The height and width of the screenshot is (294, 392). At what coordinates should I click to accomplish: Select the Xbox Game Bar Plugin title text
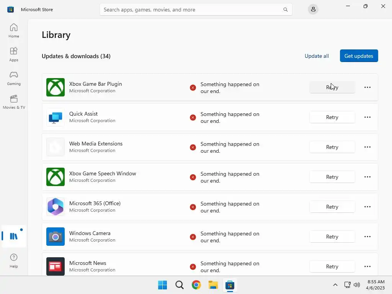[x=95, y=84]
